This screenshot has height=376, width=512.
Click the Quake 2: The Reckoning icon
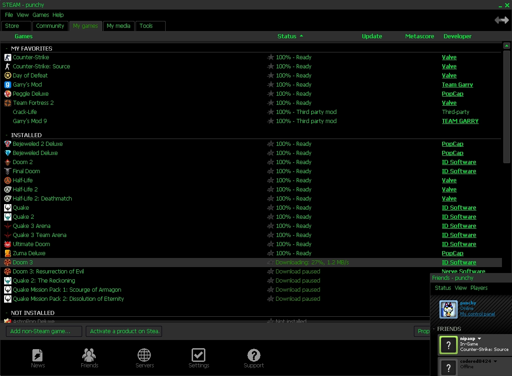click(7, 281)
